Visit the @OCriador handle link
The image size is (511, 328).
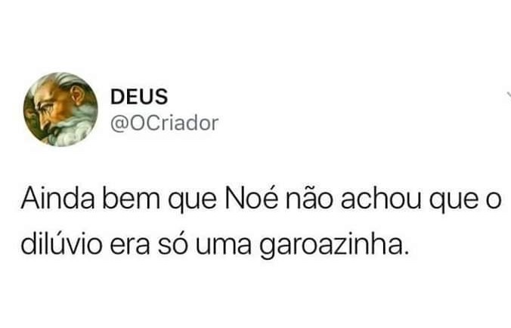[164, 123]
